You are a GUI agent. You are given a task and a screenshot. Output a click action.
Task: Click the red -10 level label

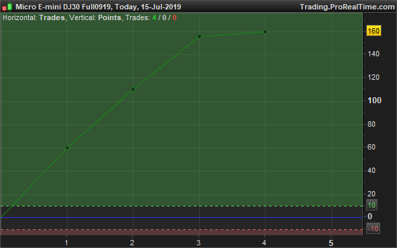(373, 229)
